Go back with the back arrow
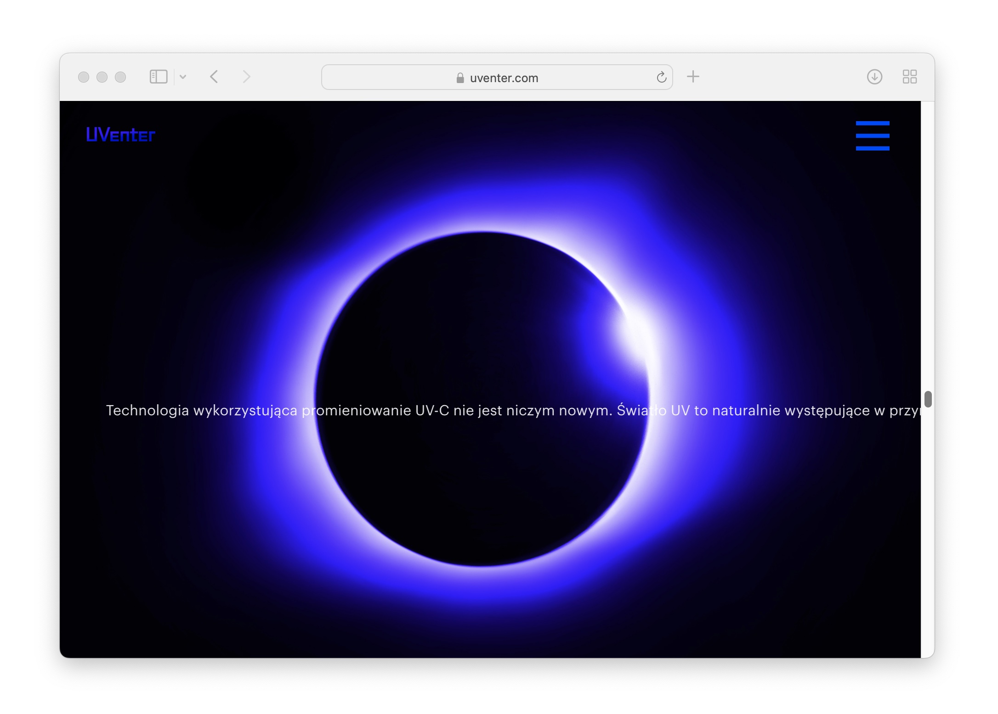This screenshot has height=714, width=998. pos(214,77)
